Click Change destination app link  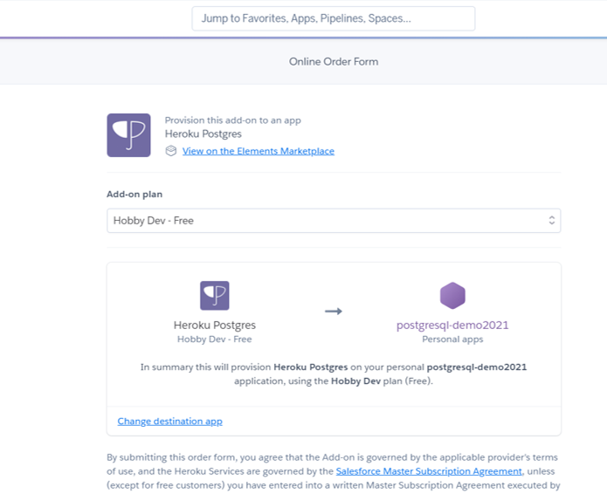[x=170, y=421]
